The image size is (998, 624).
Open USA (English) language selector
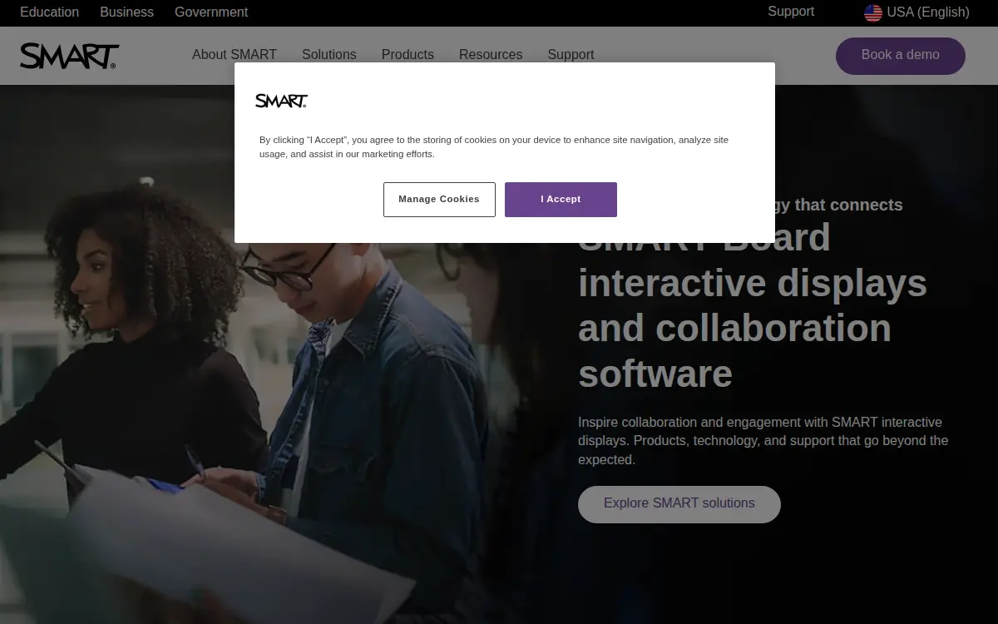[916, 12]
